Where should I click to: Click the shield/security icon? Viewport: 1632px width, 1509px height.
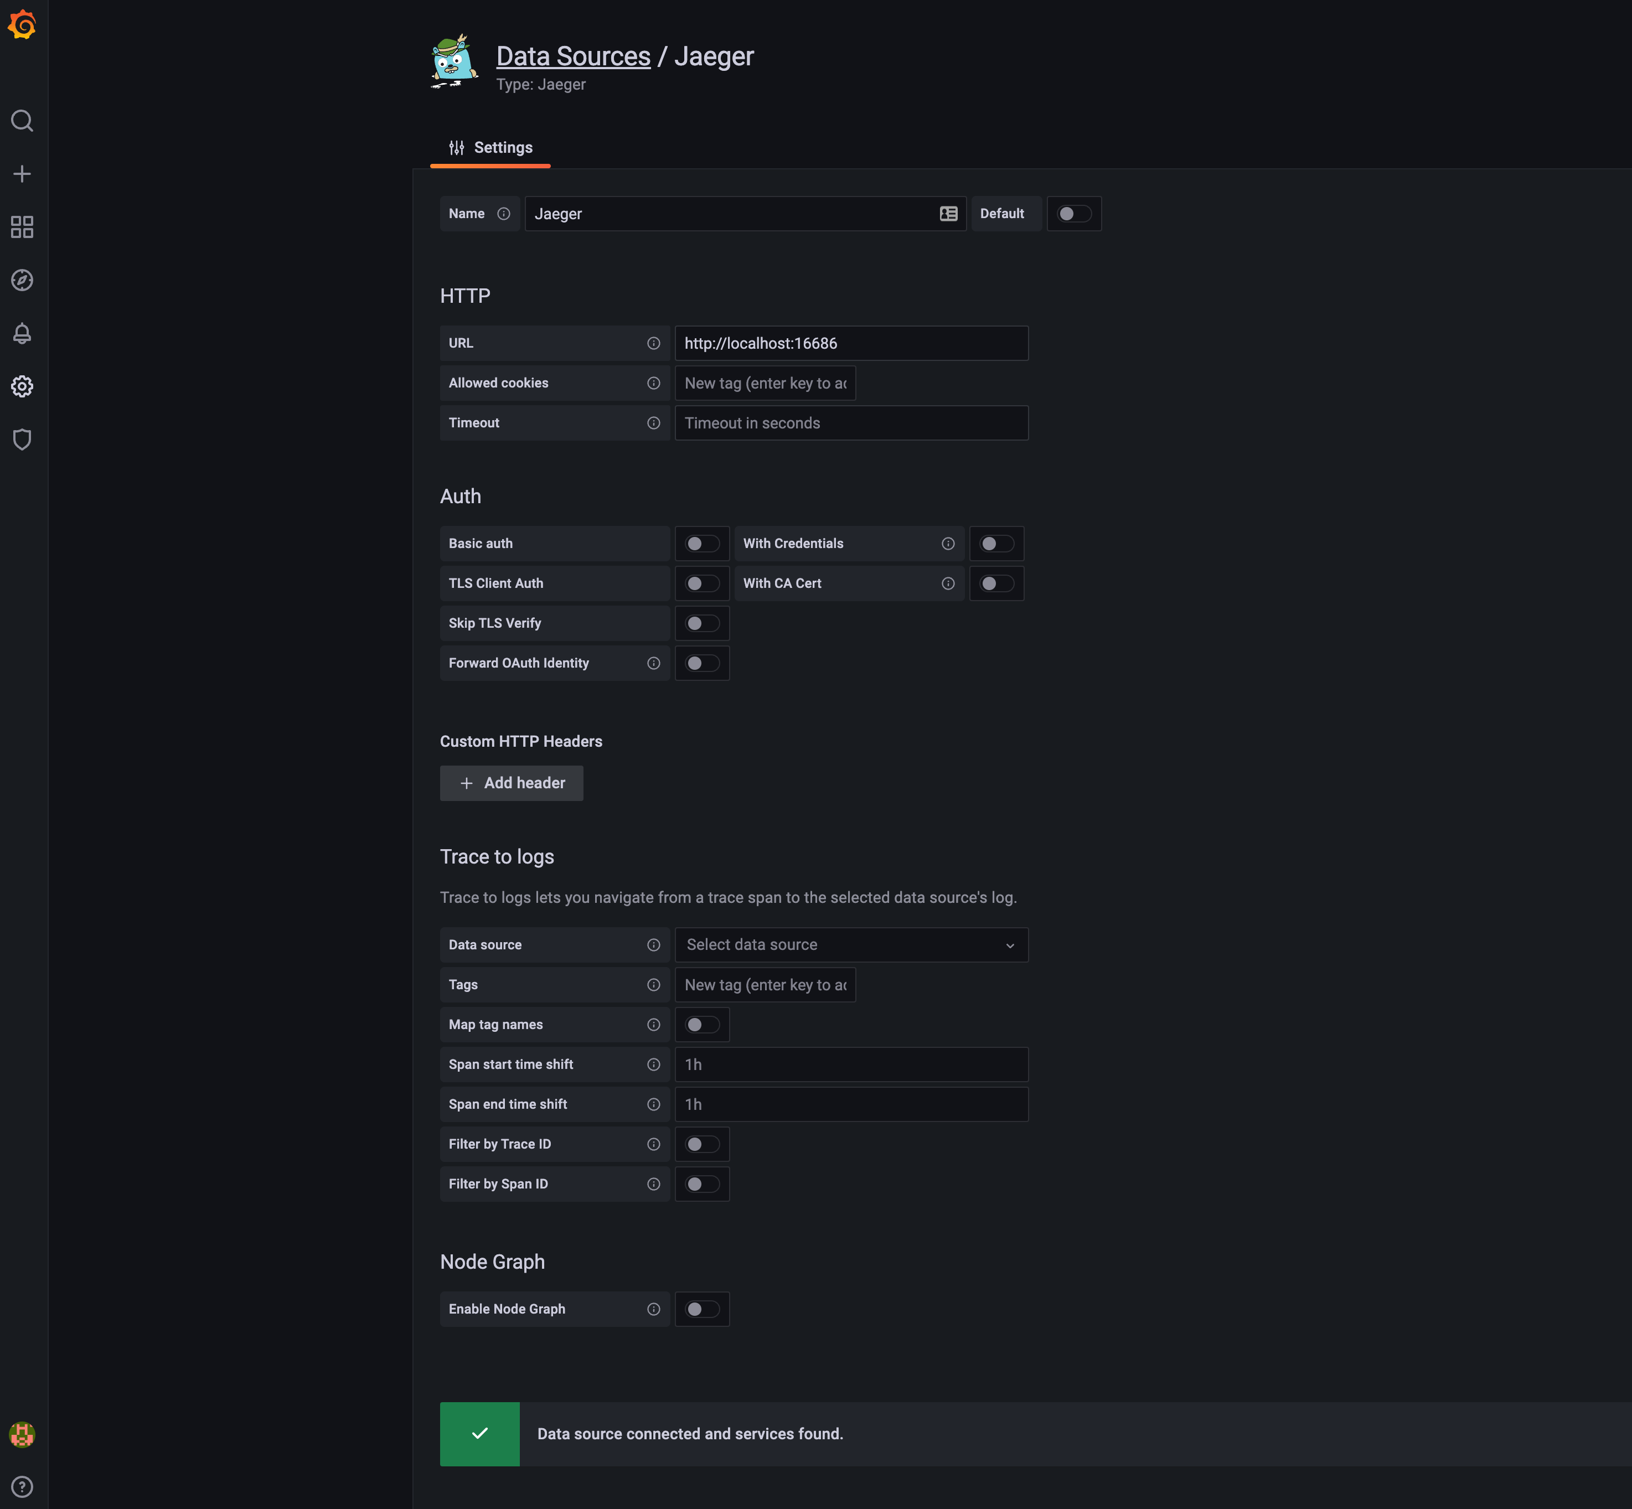click(22, 439)
